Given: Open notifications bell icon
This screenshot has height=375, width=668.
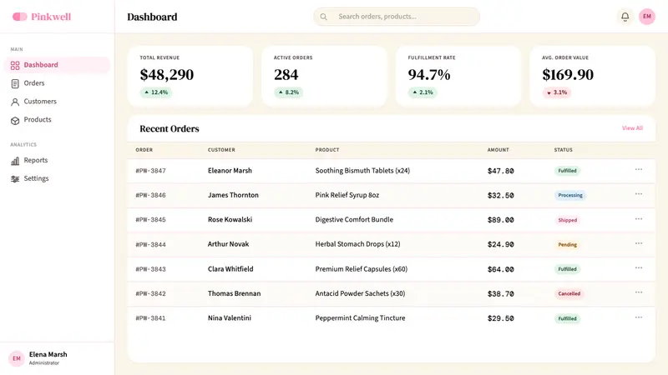Looking at the screenshot, I should click(625, 17).
